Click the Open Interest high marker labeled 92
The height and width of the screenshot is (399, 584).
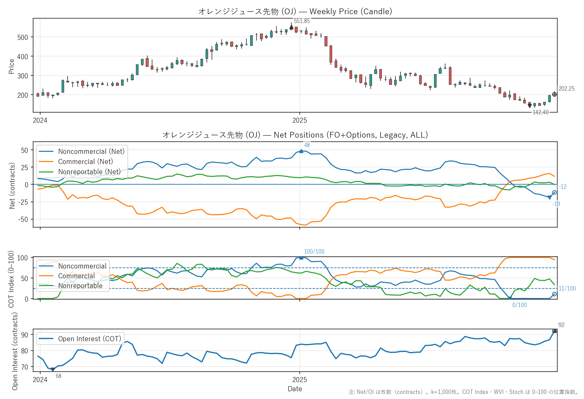554,331
